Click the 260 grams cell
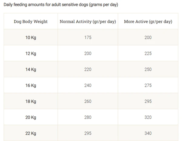The image size is (182, 141). (88, 101)
